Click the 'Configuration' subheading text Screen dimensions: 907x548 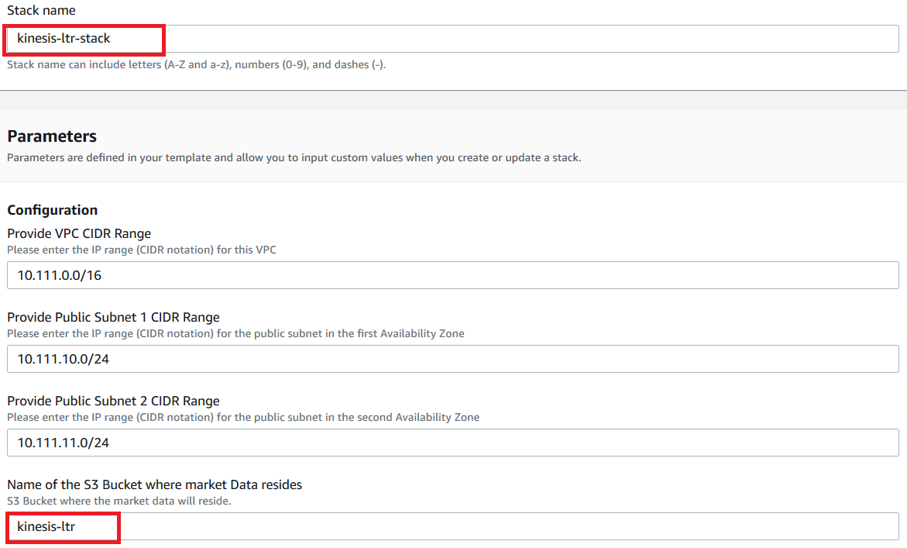[53, 210]
